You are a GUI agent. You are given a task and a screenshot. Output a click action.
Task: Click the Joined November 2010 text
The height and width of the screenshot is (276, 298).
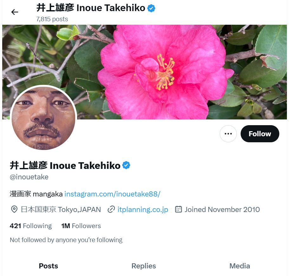click(x=222, y=209)
